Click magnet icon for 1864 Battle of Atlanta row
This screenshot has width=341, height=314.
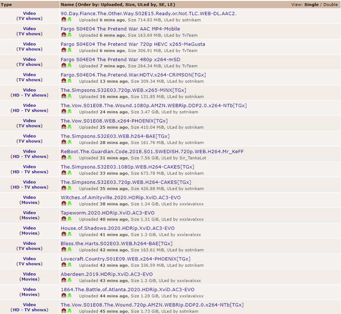point(64,296)
